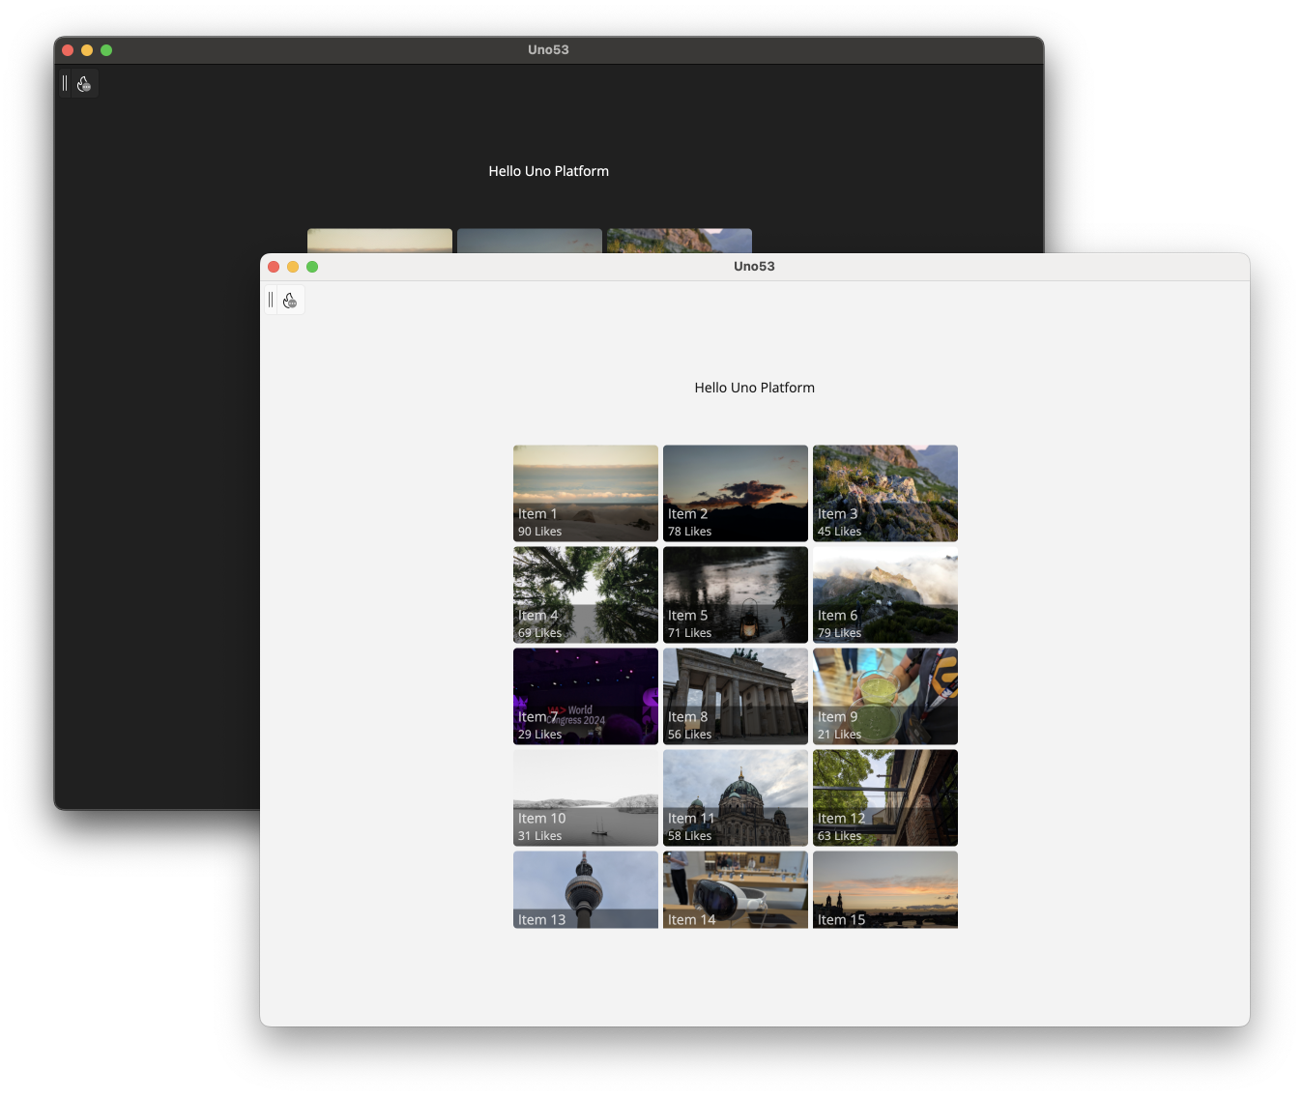Open the Item 14 VR headset card
Viewport: 1304px width, 1098px height.
pyautogui.click(x=735, y=887)
